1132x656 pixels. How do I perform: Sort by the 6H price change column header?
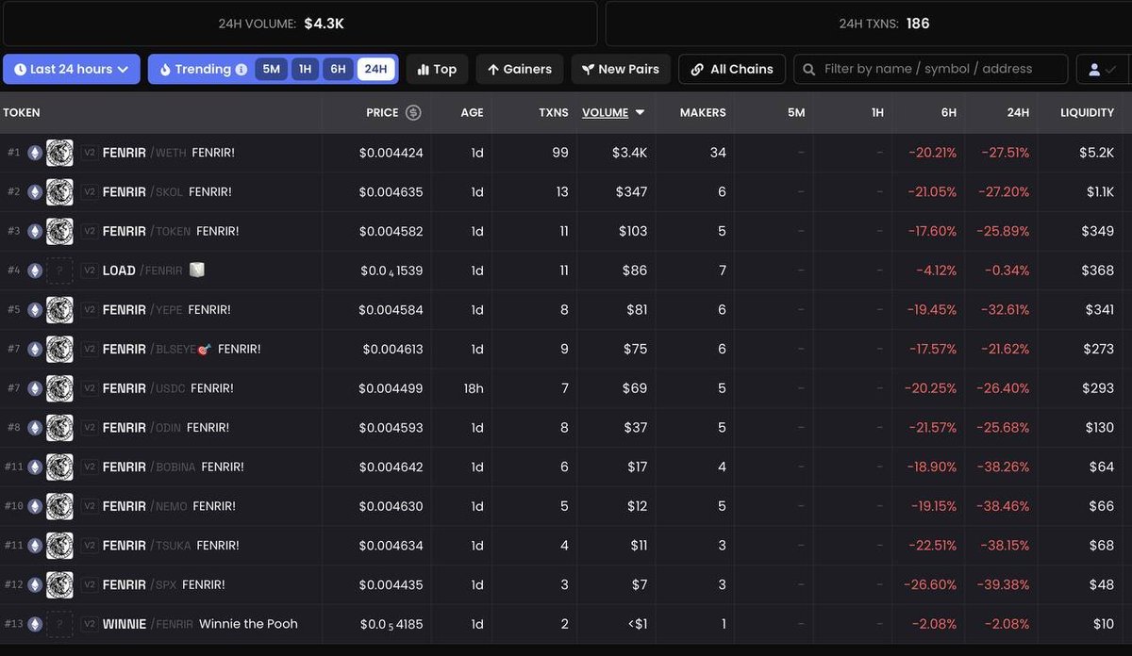[948, 112]
